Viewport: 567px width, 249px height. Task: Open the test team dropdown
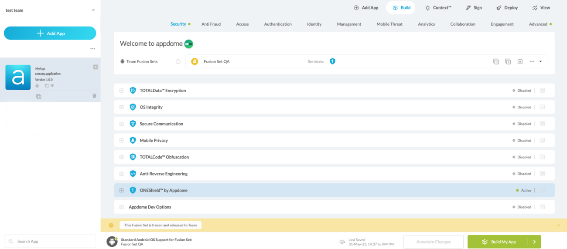[x=93, y=10]
